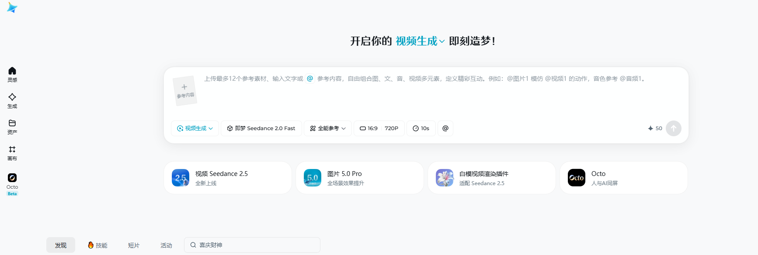758x255 pixels.
Task: Open the 生成 sidebar item
Action: coord(12,100)
